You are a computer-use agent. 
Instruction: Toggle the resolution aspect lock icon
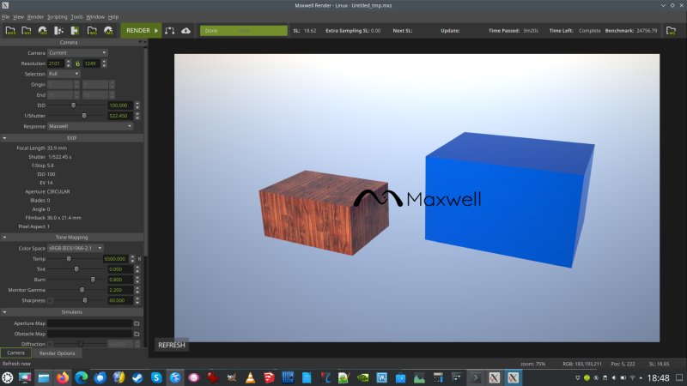(x=77, y=63)
